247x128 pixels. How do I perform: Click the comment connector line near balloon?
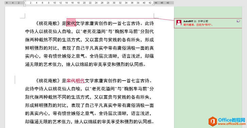[165, 19]
